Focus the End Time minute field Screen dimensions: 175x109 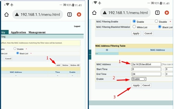click(x=169, y=74)
